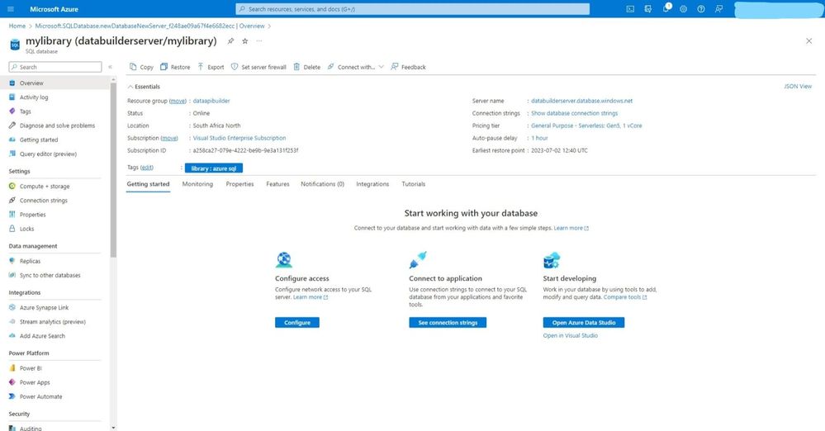Image resolution: width=825 pixels, height=431 pixels.
Task: Open the portal hamburger menu
Action: coord(11,9)
